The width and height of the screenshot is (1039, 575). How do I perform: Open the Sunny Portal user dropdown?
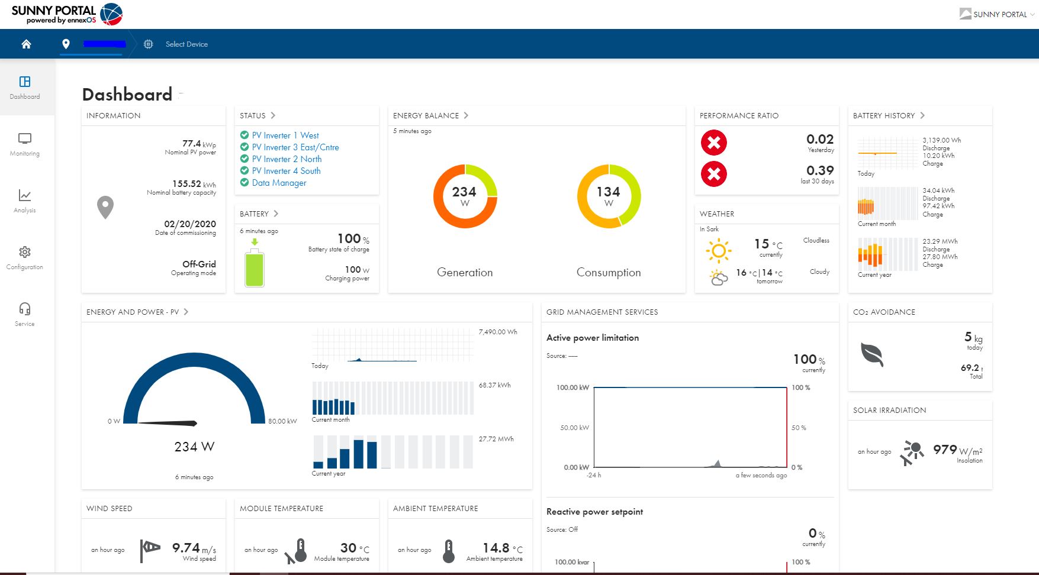coord(998,14)
